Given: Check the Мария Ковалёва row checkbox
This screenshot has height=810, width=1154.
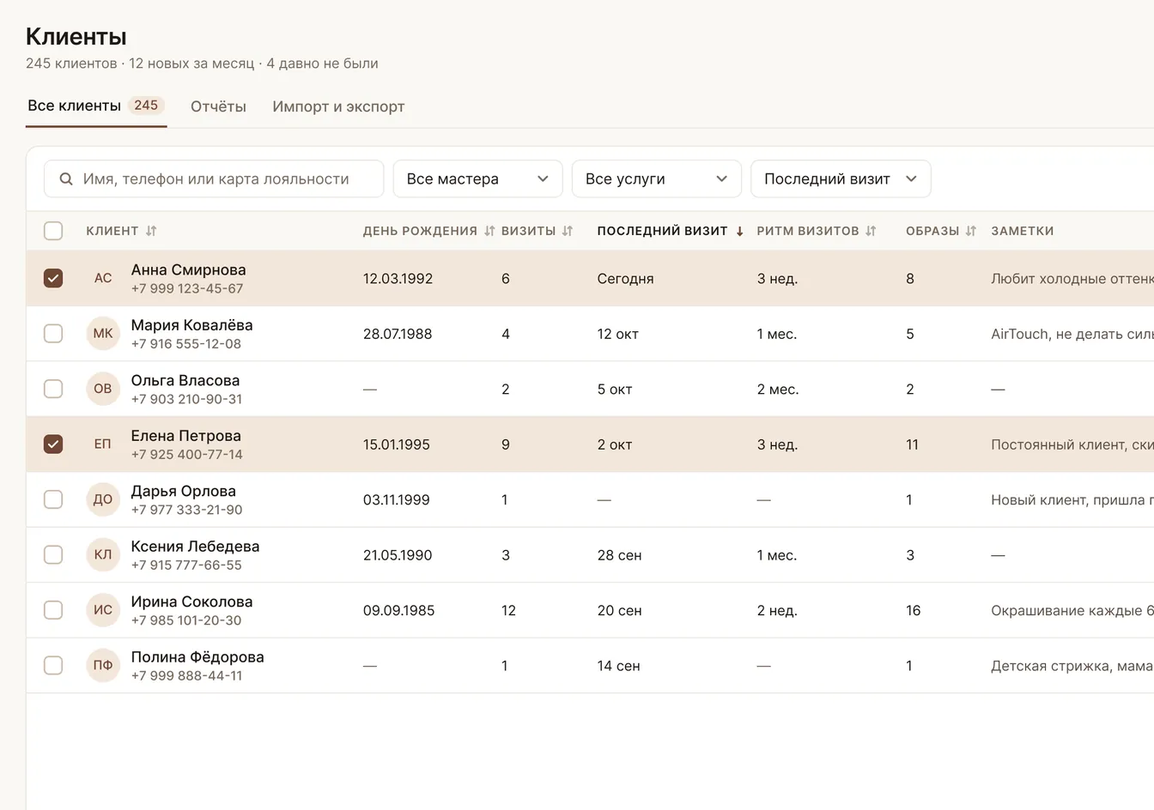Looking at the screenshot, I should click(x=53, y=334).
